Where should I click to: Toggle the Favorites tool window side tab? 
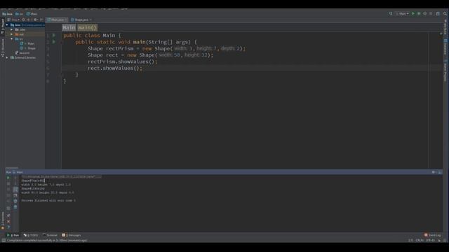3,220
